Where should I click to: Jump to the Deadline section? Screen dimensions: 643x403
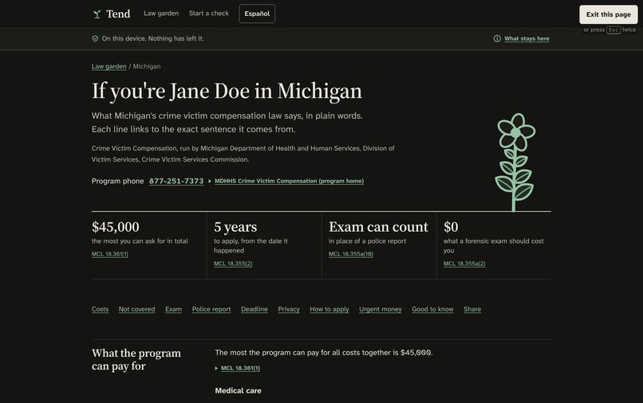254,309
